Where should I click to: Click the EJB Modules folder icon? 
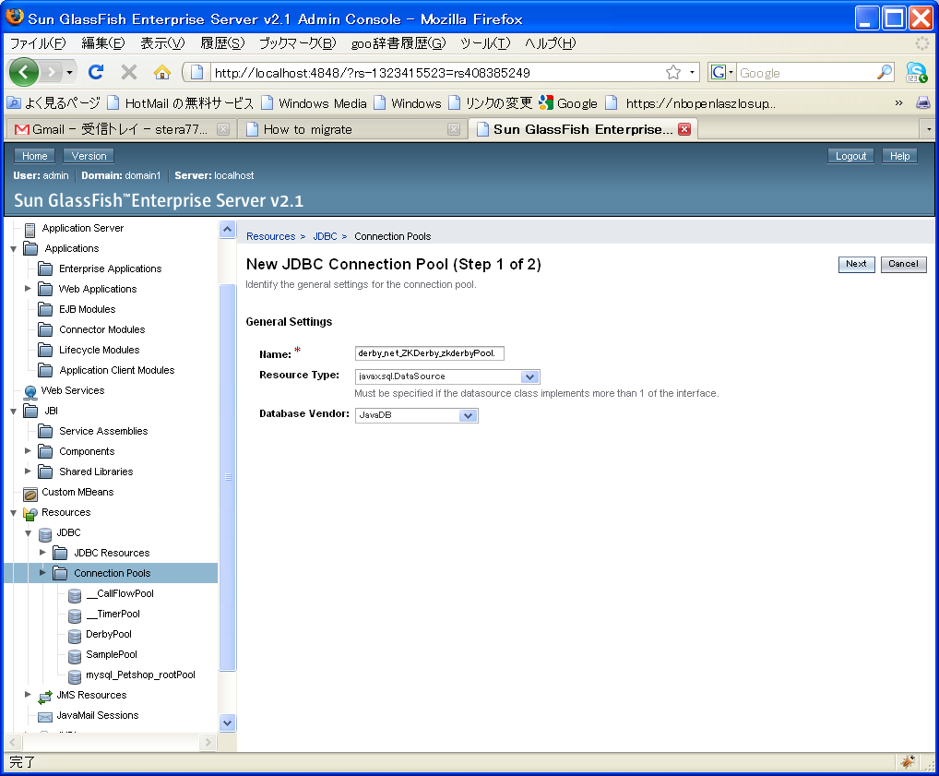45,309
